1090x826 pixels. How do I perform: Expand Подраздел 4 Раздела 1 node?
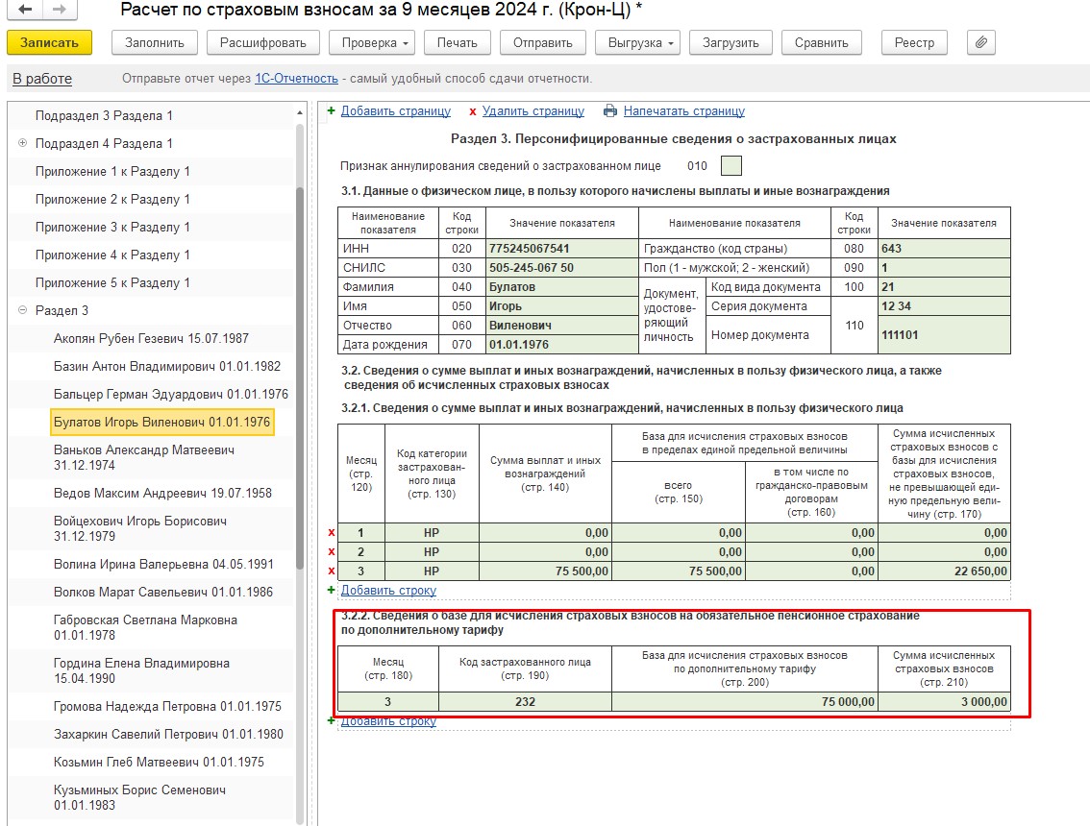point(22,143)
